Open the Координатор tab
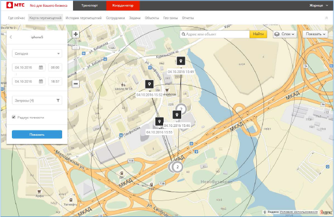 click(x=123, y=5)
